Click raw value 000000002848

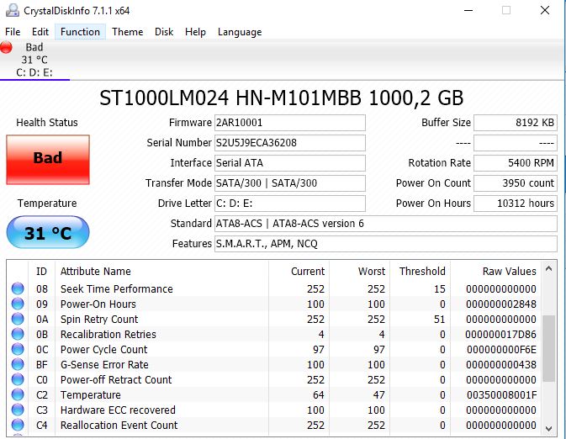click(501, 304)
